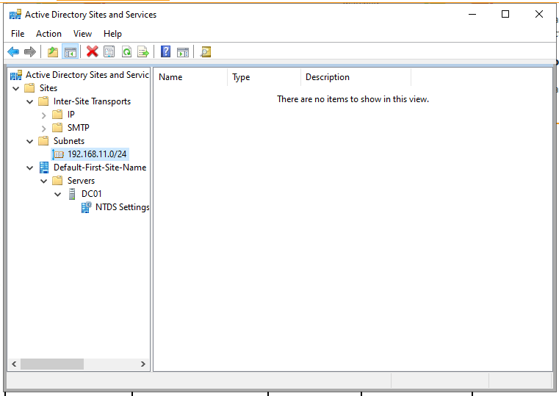Expand the IP transport folder
This screenshot has width=559, height=396.
(x=44, y=115)
